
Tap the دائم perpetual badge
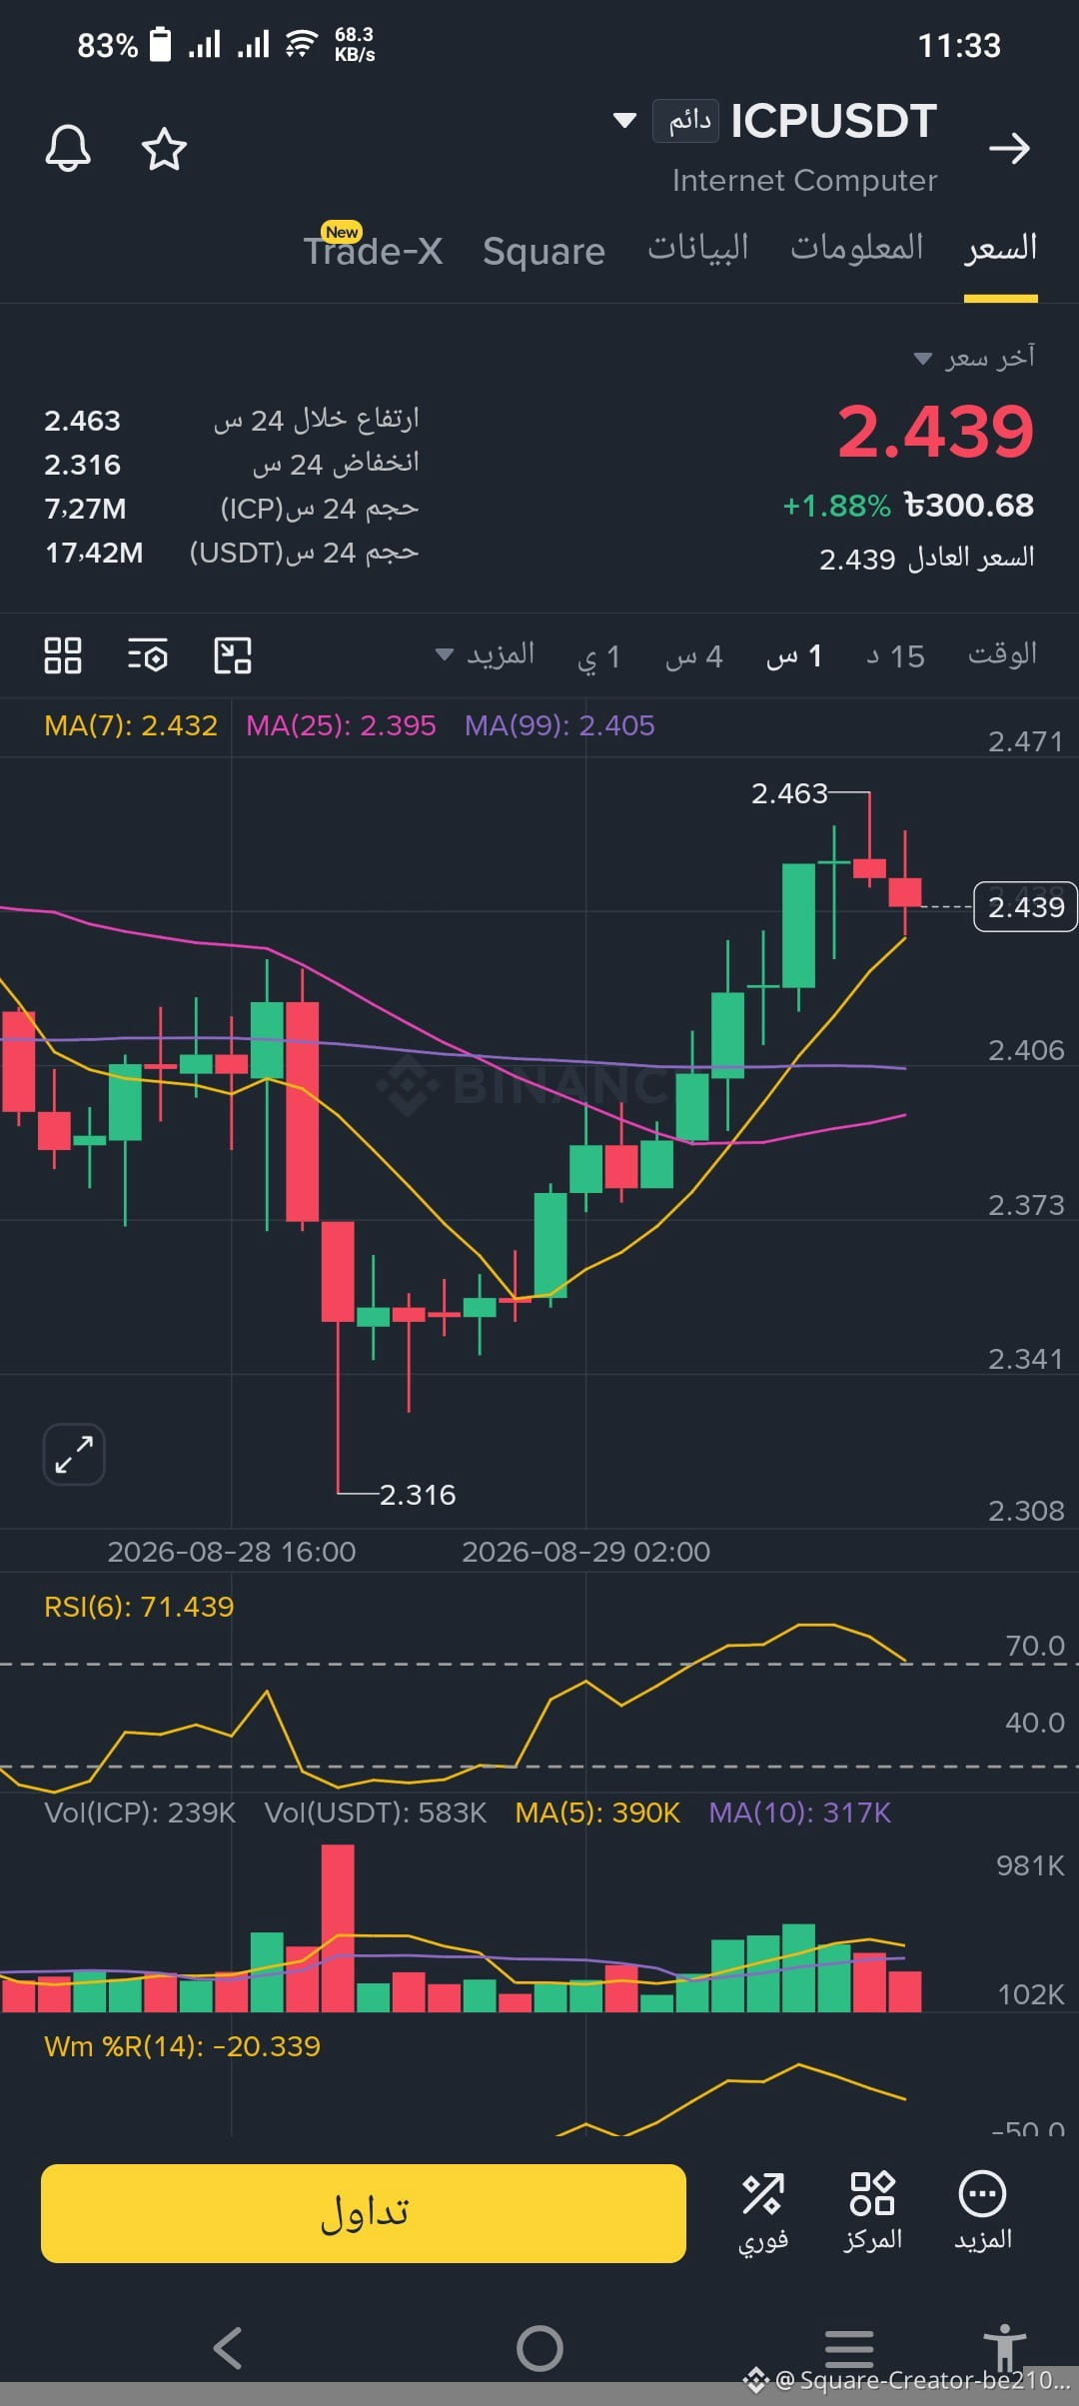click(x=685, y=121)
